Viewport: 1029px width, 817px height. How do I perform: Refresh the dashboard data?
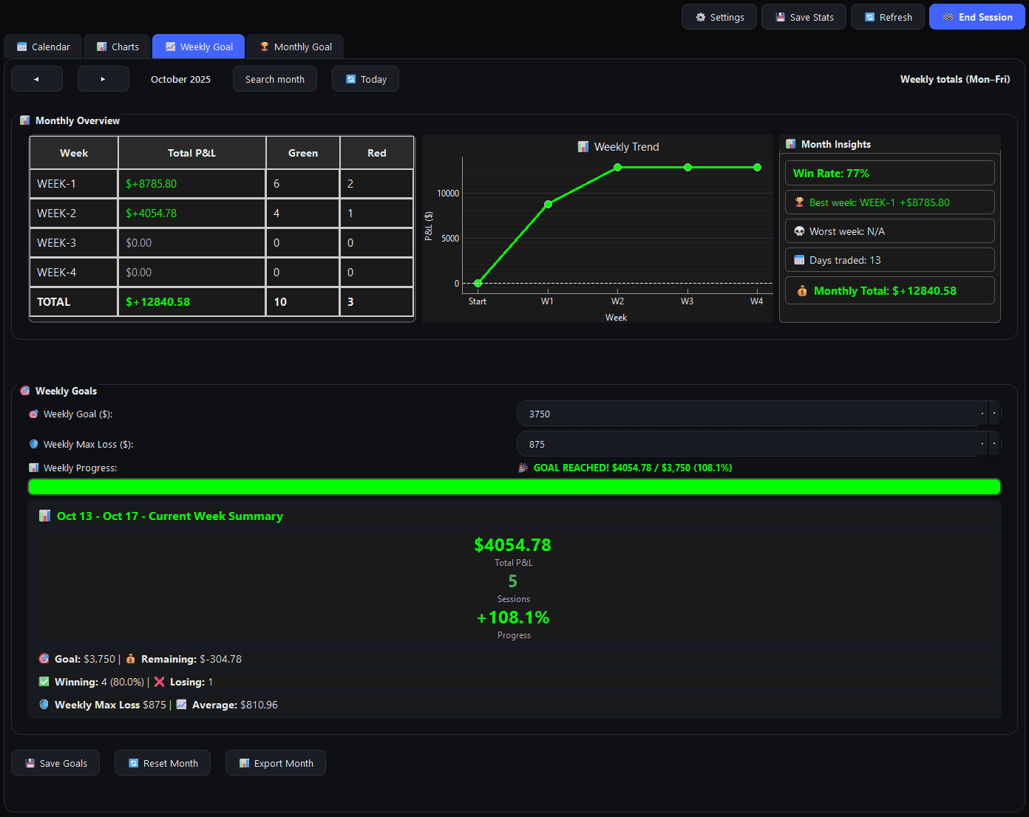[887, 17]
